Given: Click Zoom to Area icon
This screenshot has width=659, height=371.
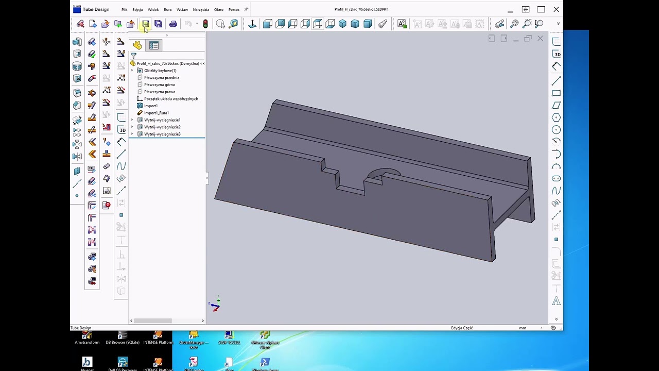Looking at the screenshot, I should (527, 24).
